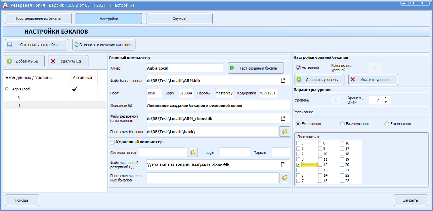Switch to Восстановление из бэкапа tab
The width and height of the screenshot is (433, 211).
pos(38,18)
